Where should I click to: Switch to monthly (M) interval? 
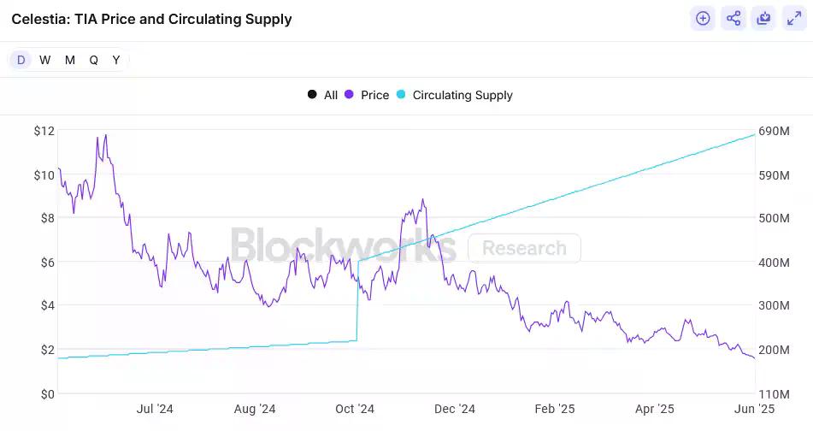pos(69,60)
